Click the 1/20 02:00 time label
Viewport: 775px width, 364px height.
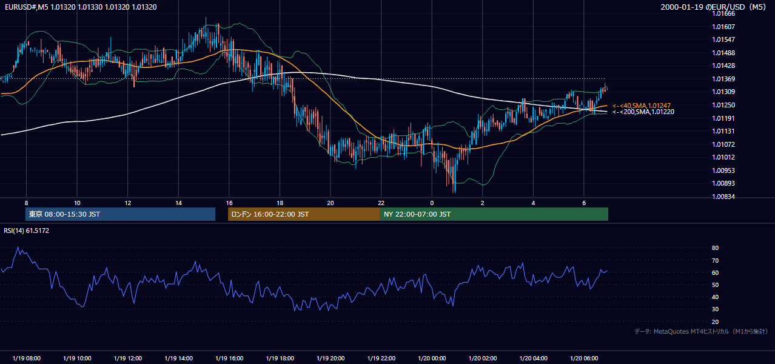[x=483, y=358]
